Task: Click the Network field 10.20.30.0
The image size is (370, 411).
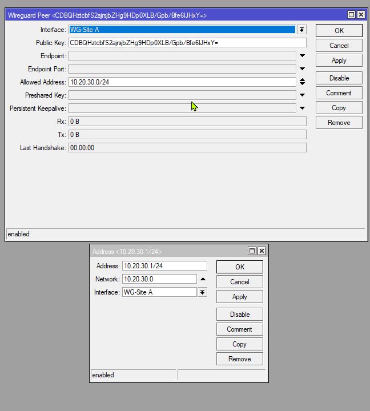Action: [159, 279]
